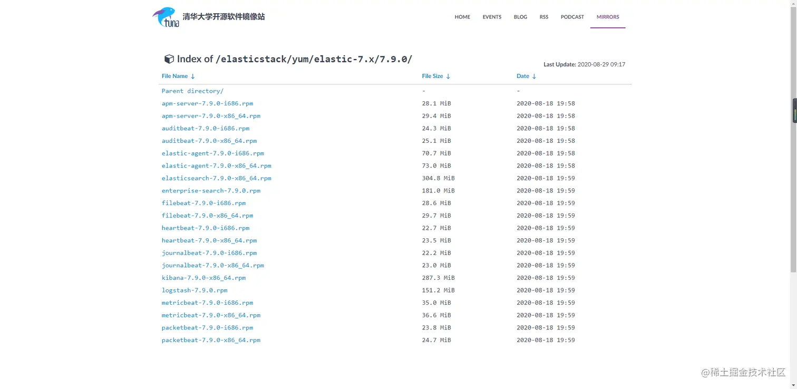
Task: Download apm-server-7.9.0-i686.rpm
Action: point(207,103)
